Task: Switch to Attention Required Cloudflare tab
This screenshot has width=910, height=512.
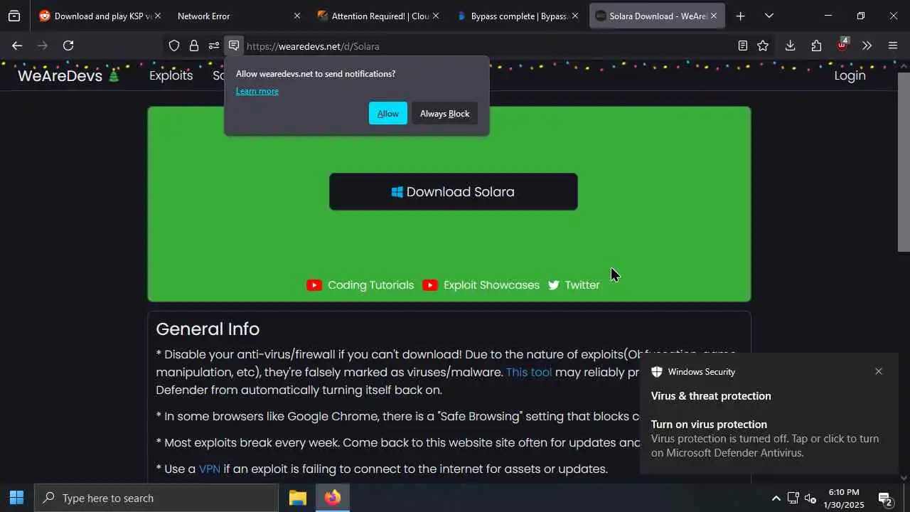Action: pos(377,16)
